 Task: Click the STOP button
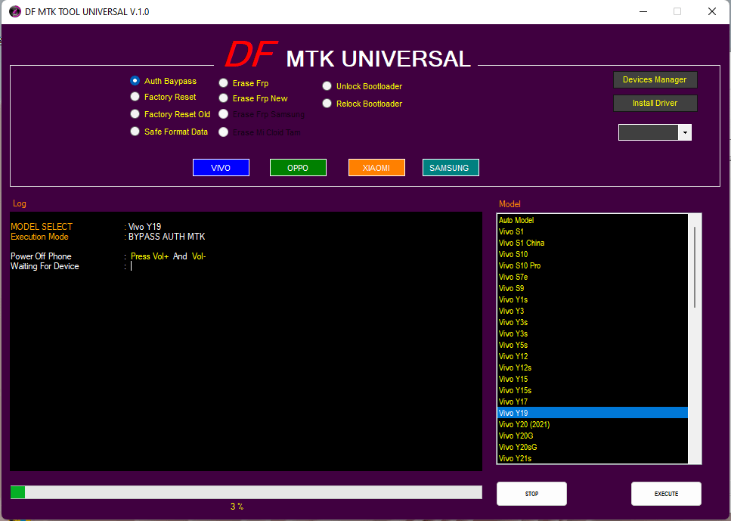[x=531, y=493]
